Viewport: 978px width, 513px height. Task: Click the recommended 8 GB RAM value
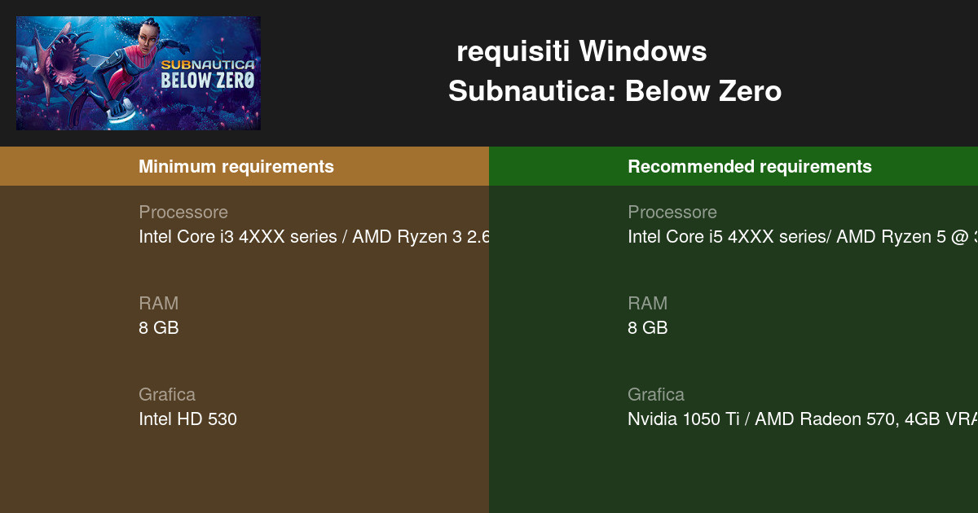(647, 328)
